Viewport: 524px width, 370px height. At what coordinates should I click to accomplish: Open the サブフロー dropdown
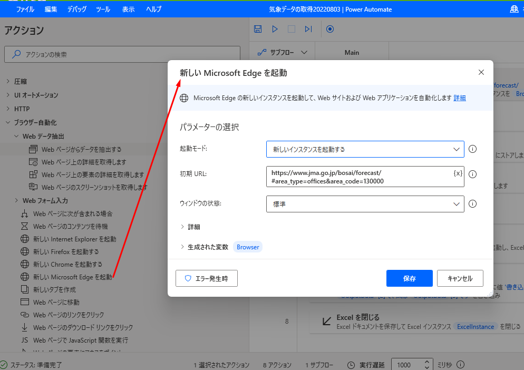tap(282, 52)
